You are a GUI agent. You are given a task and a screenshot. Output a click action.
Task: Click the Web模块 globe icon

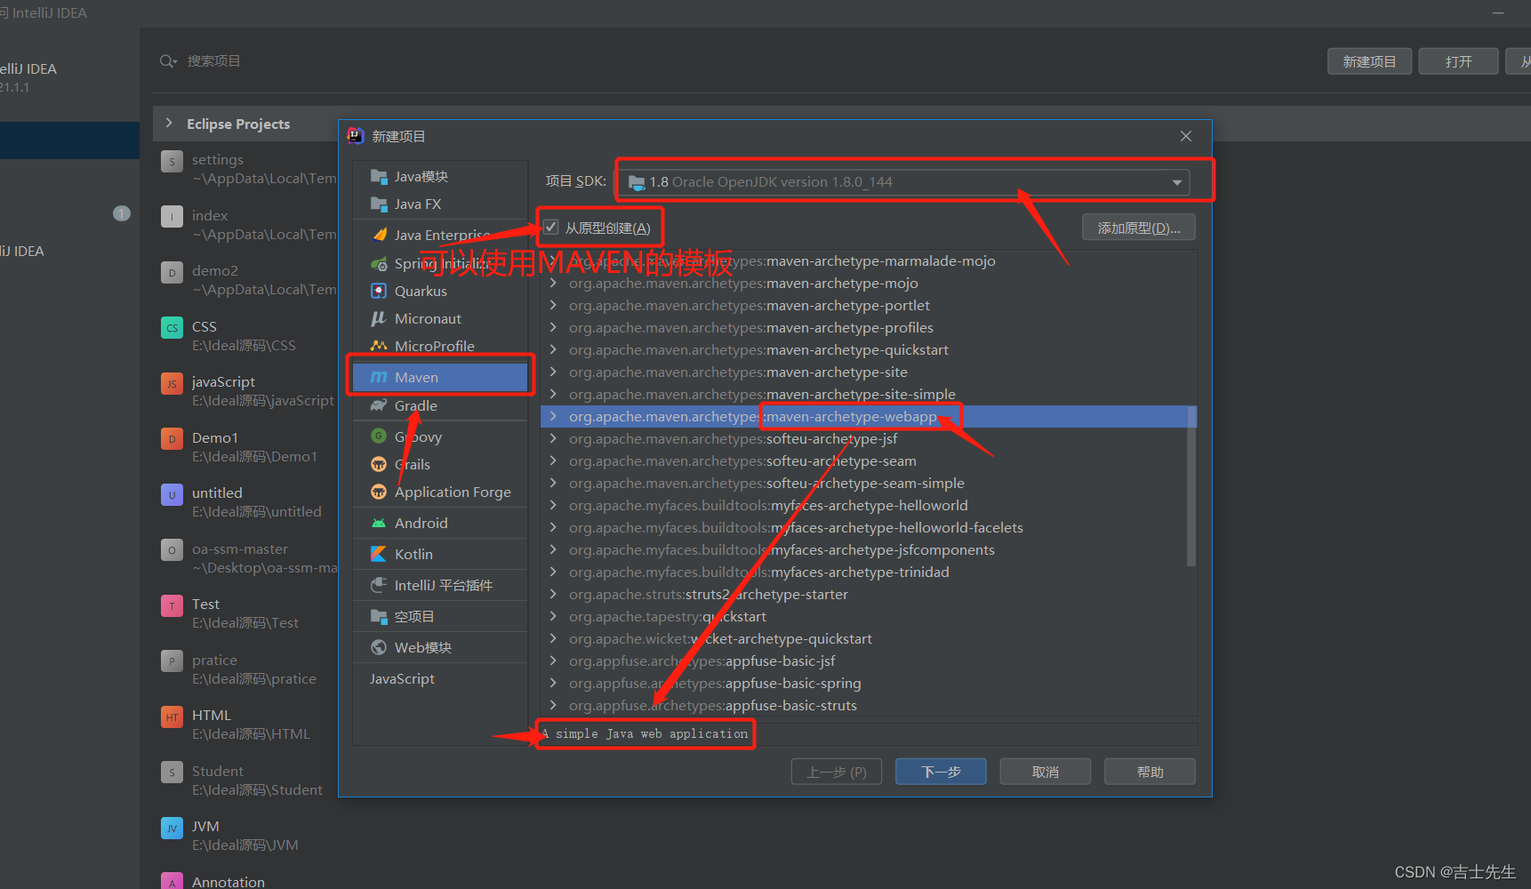379,647
